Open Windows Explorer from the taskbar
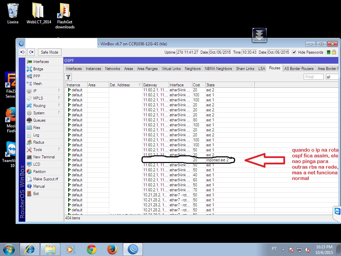The height and width of the screenshot is (256, 341). pyautogui.click(x=51, y=249)
